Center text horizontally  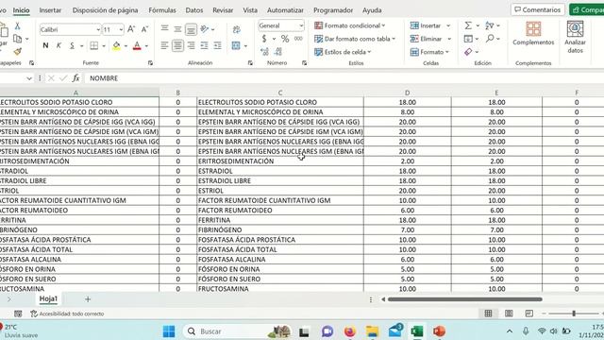pos(177,45)
